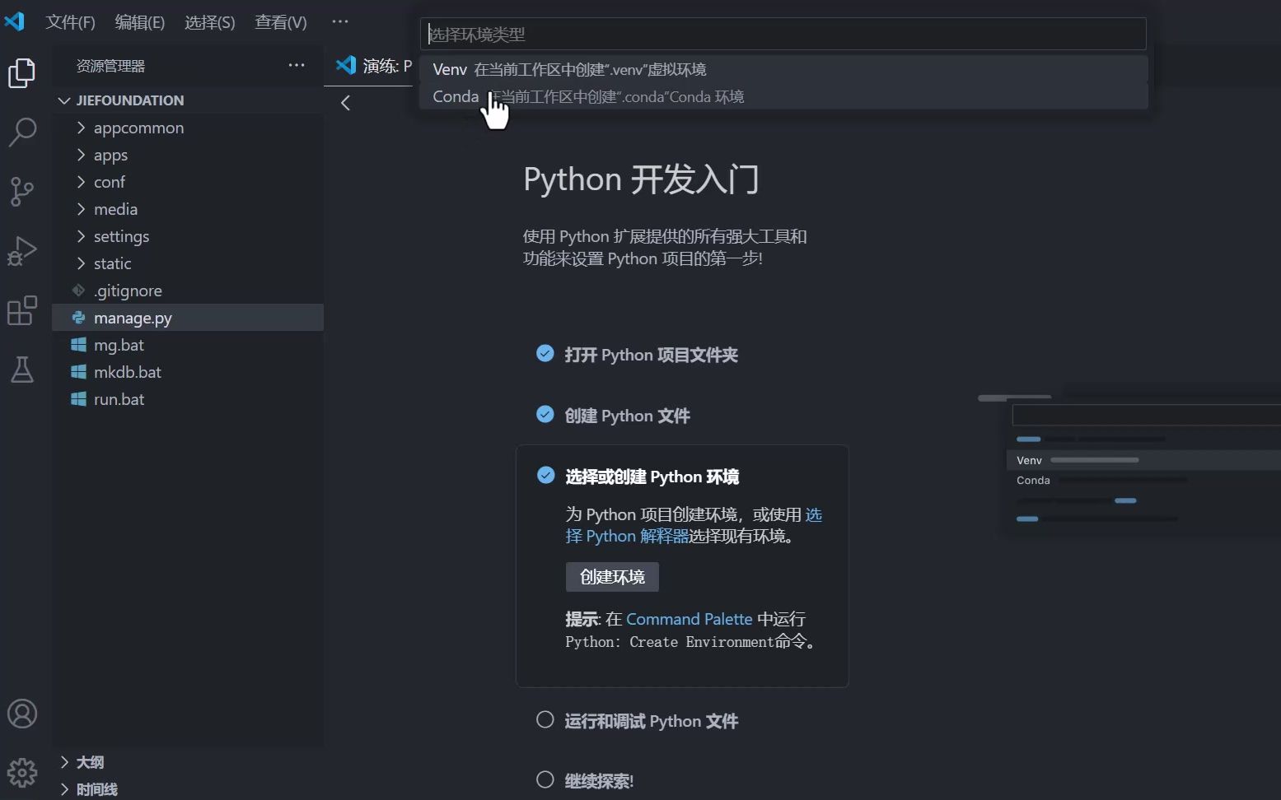Open the Search view icon
The width and height of the screenshot is (1281, 800).
click(21, 132)
